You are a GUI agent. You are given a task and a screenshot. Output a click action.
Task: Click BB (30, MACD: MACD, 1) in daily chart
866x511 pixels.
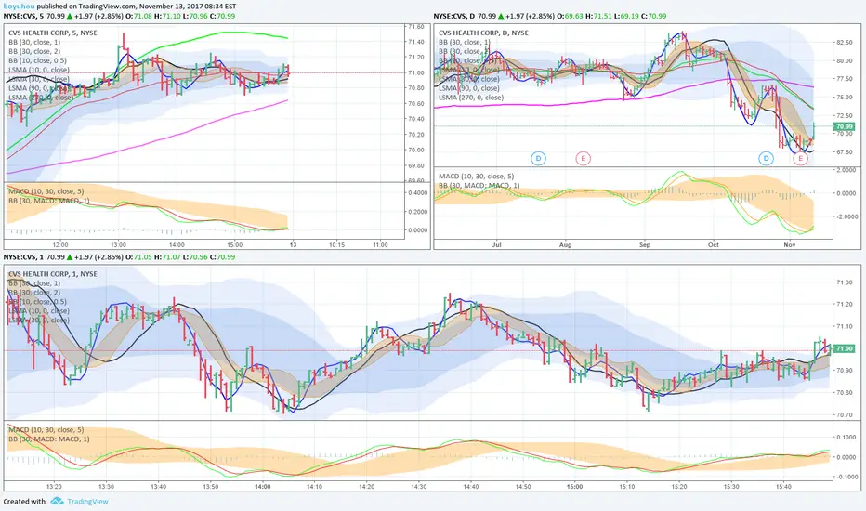point(479,186)
